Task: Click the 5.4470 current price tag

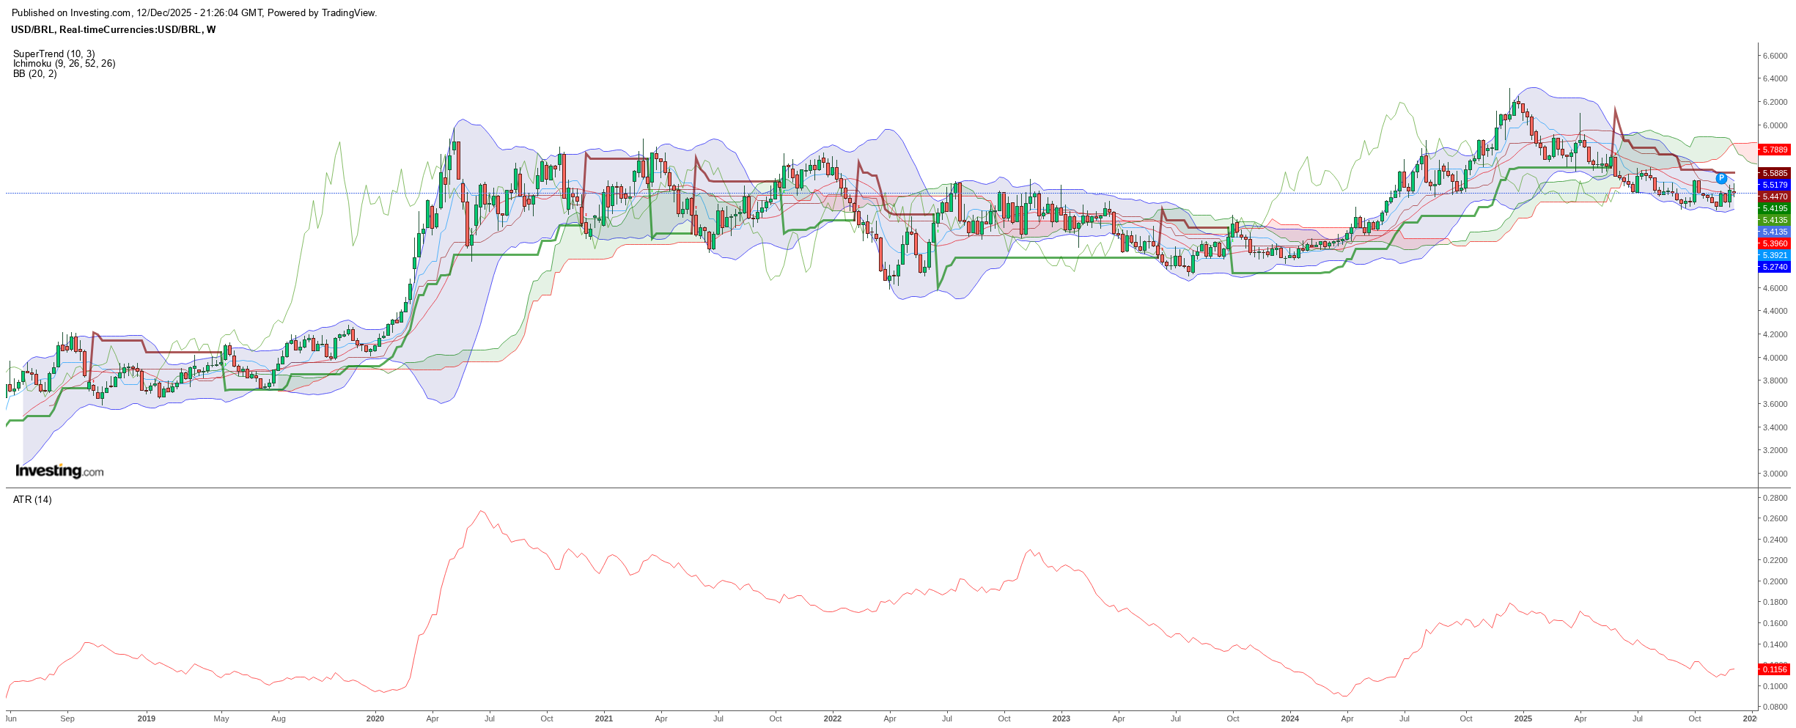Action: 1774,196
